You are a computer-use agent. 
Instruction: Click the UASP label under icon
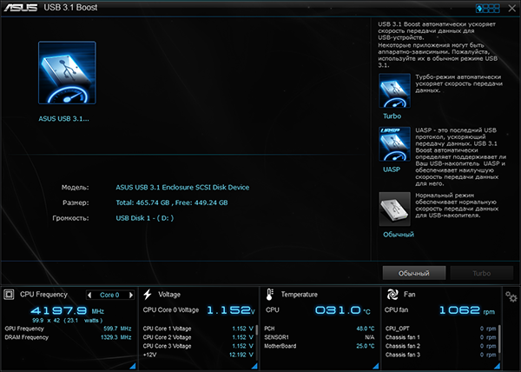392,169
